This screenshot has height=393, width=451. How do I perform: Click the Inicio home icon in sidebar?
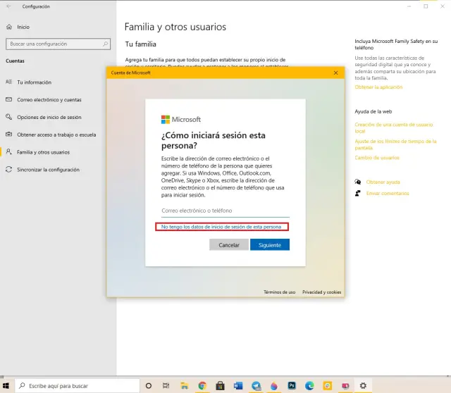coord(9,27)
